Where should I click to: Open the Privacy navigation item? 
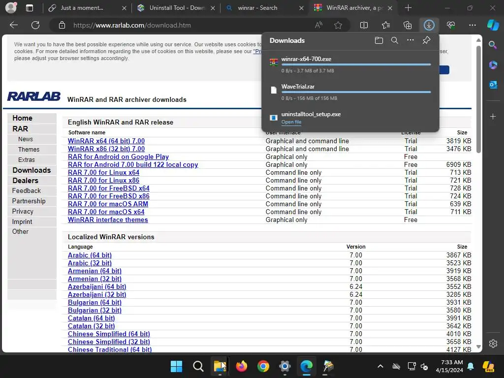pyautogui.click(x=23, y=211)
